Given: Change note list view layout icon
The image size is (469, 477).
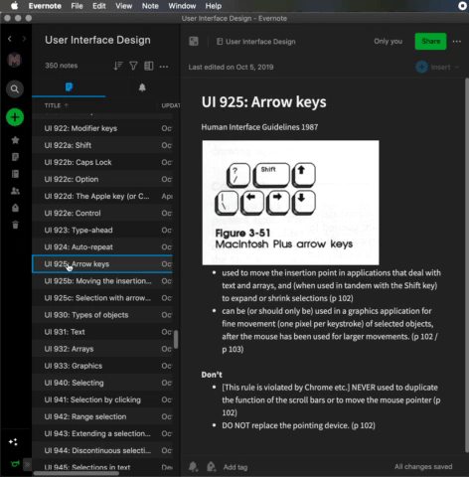Looking at the screenshot, I should (x=149, y=66).
